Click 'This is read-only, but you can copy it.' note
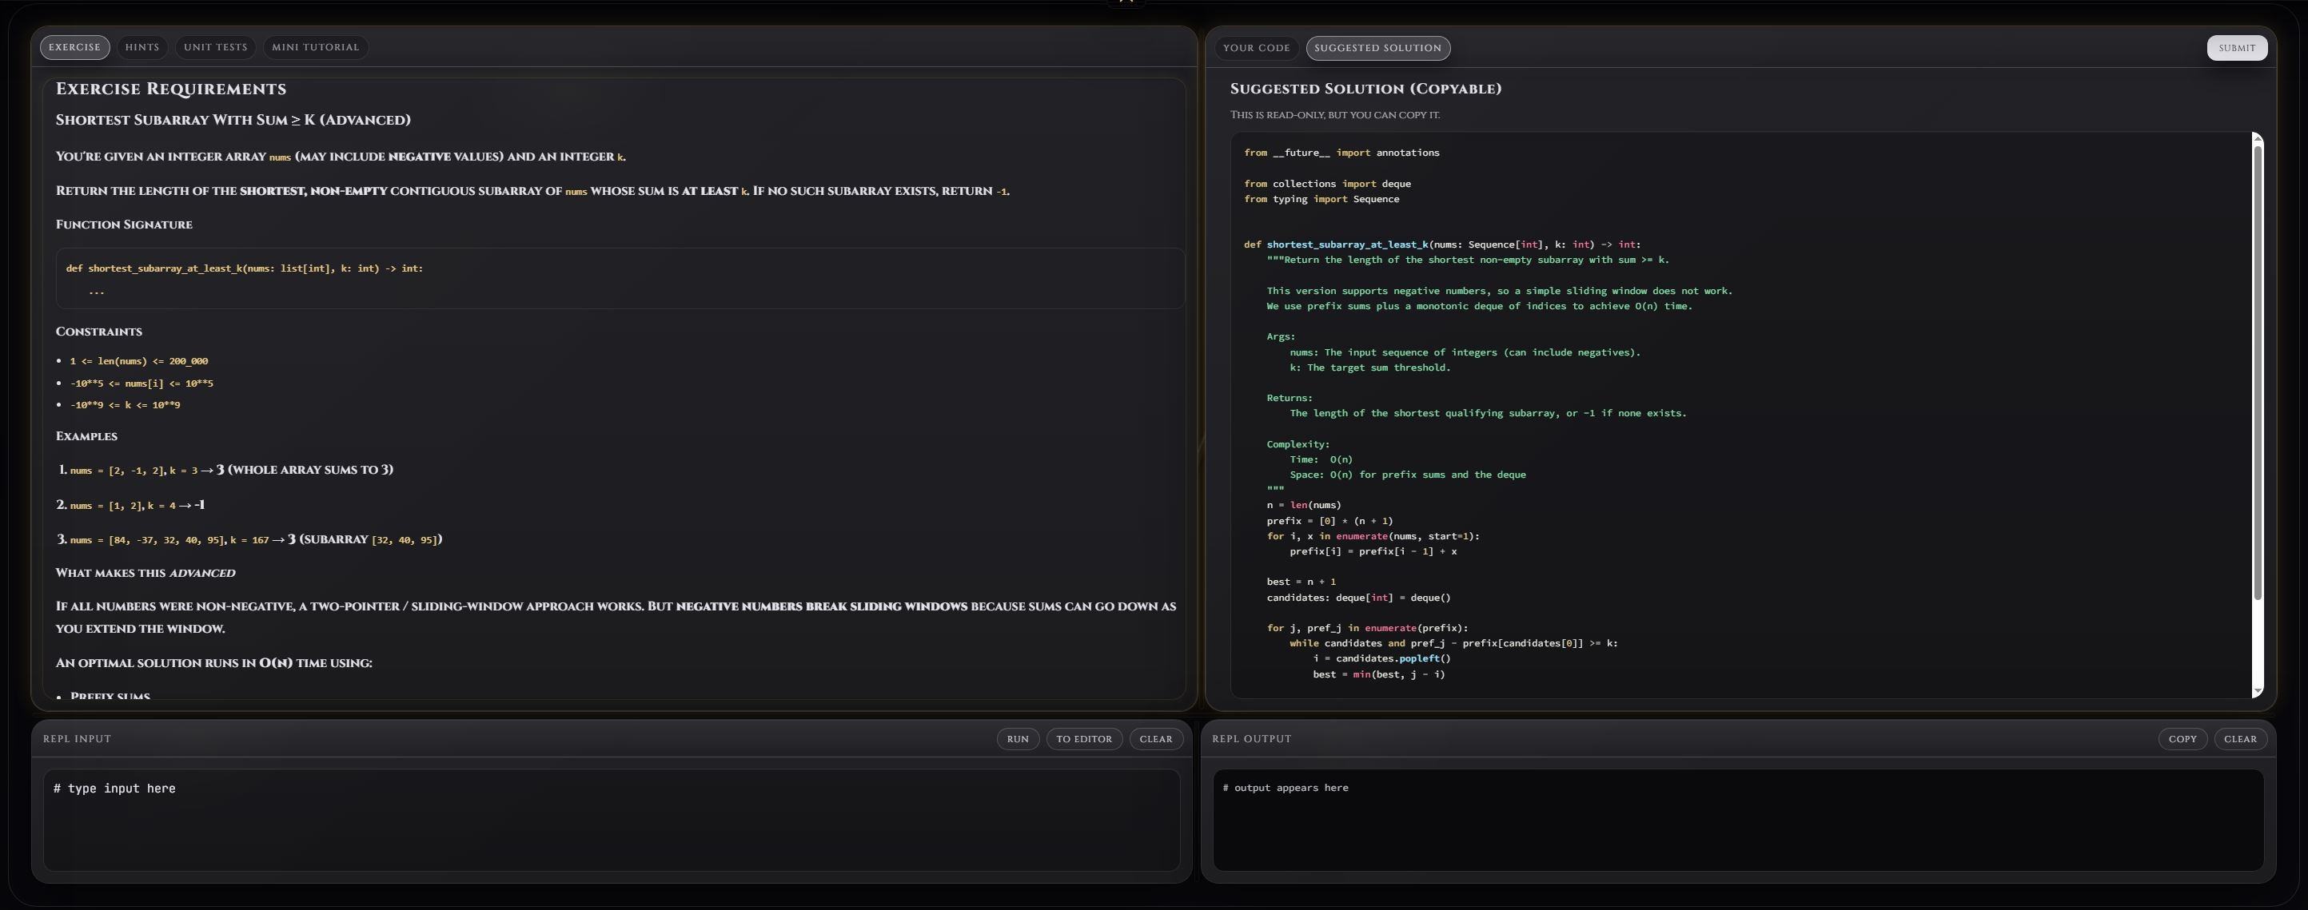Viewport: 2308px width, 910px height. coord(1335,114)
